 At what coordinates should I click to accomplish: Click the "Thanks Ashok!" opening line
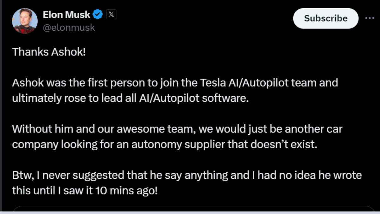pos(49,52)
